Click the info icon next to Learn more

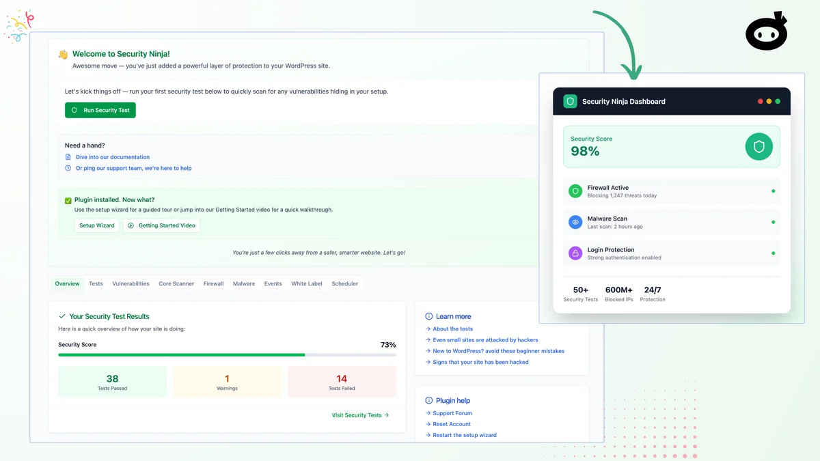tap(429, 316)
